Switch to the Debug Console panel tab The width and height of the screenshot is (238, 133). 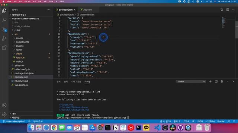[76, 82]
